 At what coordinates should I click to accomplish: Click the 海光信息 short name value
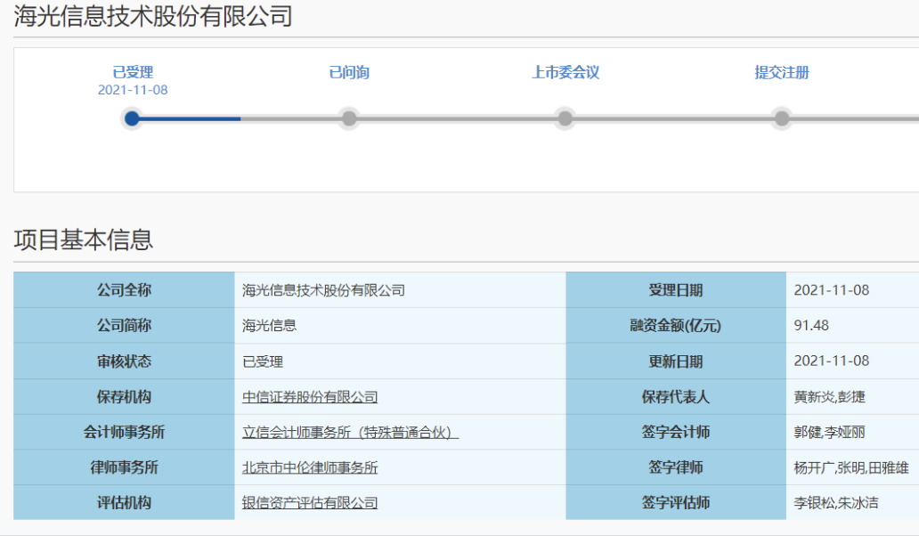pos(269,326)
